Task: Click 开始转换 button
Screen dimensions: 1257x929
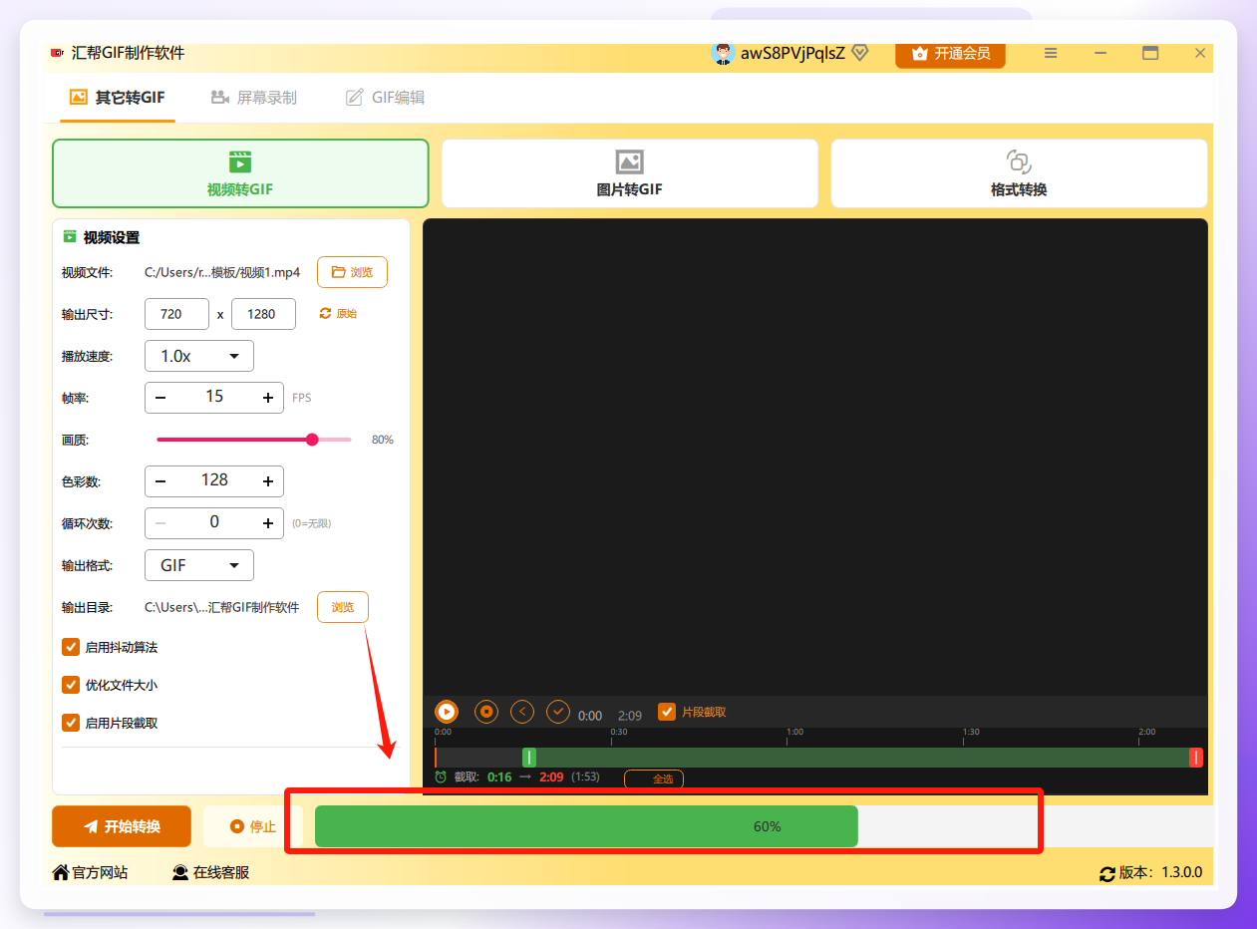Action: [x=122, y=826]
